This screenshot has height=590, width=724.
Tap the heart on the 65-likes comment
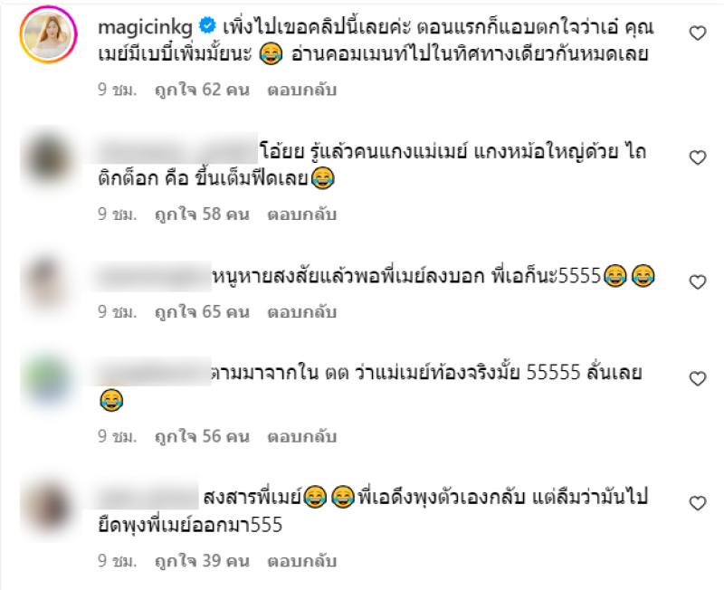point(697,281)
